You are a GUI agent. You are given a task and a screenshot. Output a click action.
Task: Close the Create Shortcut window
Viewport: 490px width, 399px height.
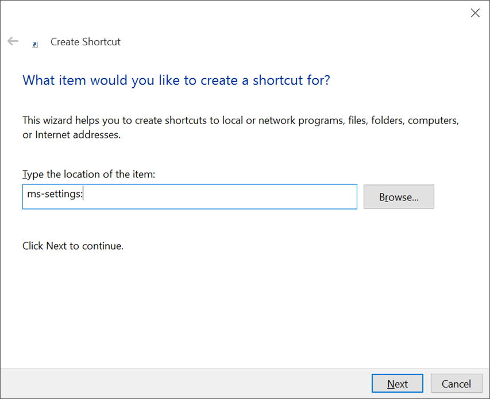coord(475,13)
